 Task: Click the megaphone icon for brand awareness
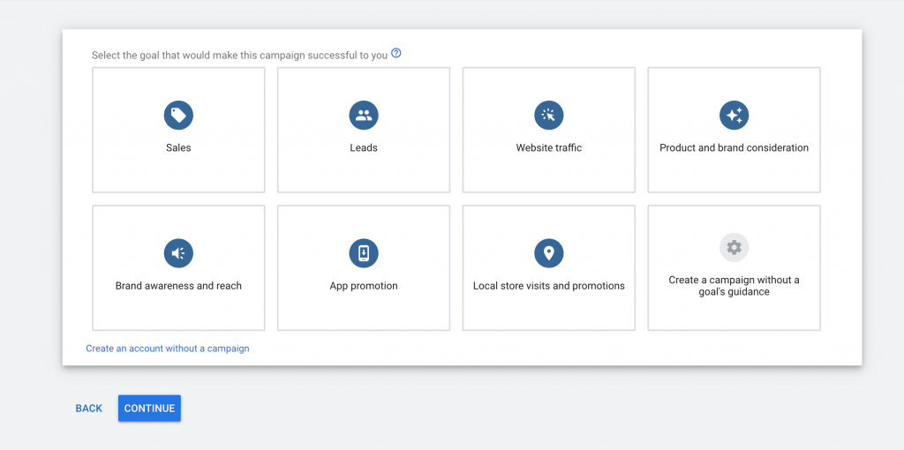[x=178, y=253]
